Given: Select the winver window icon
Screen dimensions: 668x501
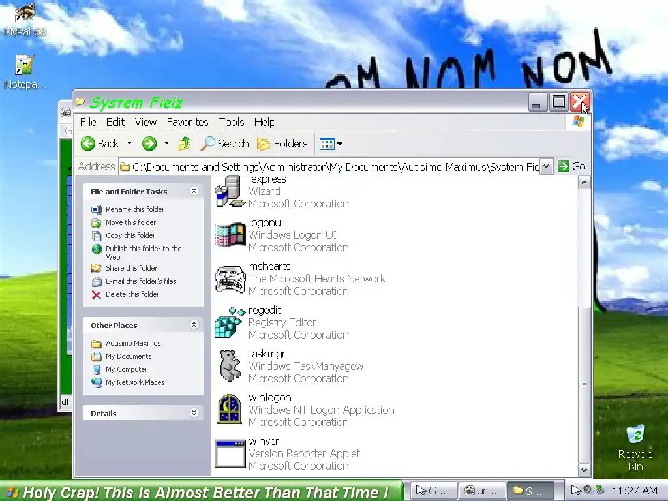Looking at the screenshot, I should [230, 453].
